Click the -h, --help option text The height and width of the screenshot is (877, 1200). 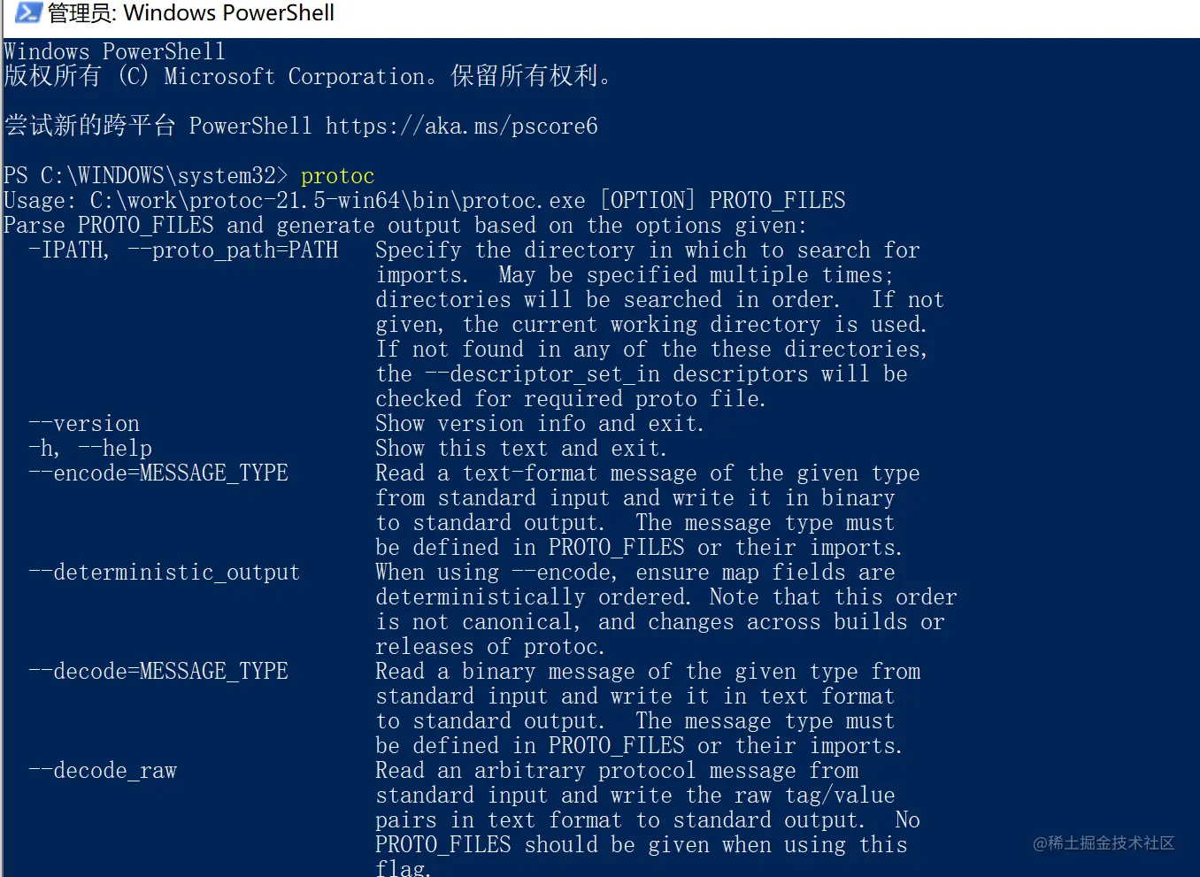(90, 449)
